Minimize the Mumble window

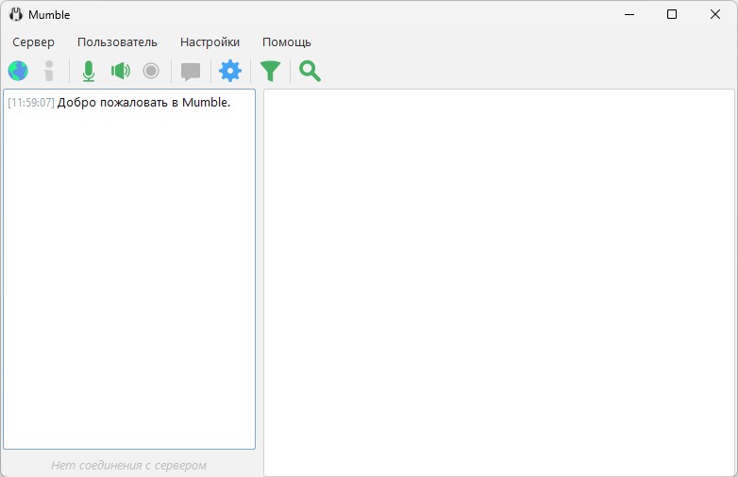(x=628, y=14)
